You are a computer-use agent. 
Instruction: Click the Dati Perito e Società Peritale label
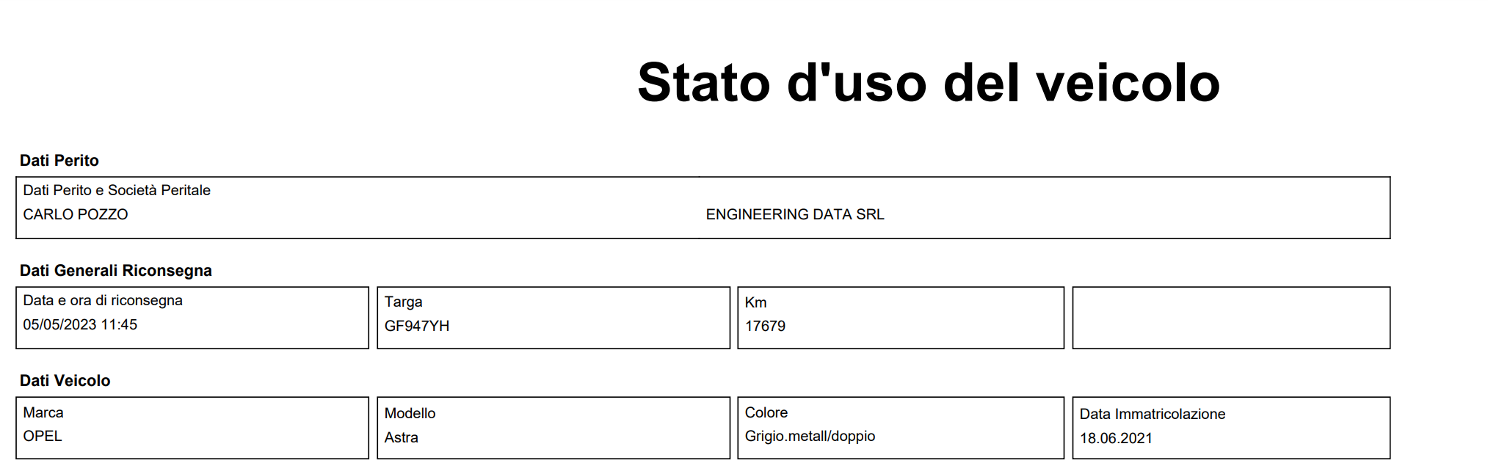tap(117, 190)
